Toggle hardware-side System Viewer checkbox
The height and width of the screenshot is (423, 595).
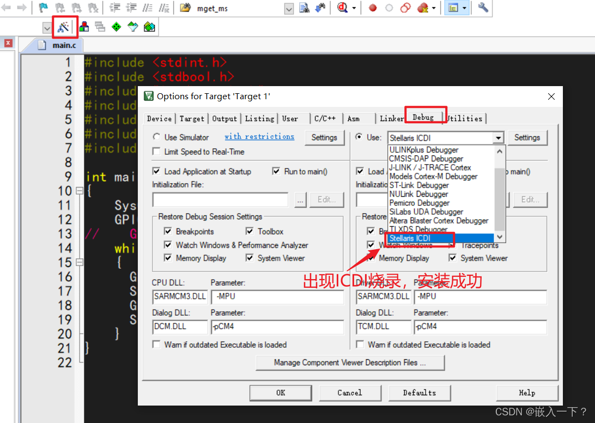coord(452,258)
